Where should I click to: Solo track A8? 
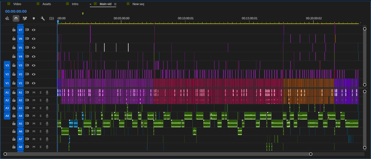point(41,147)
